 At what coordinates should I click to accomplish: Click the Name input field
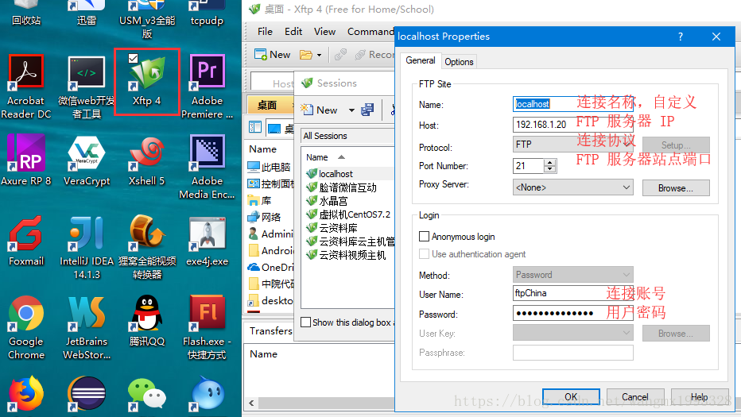[572, 104]
